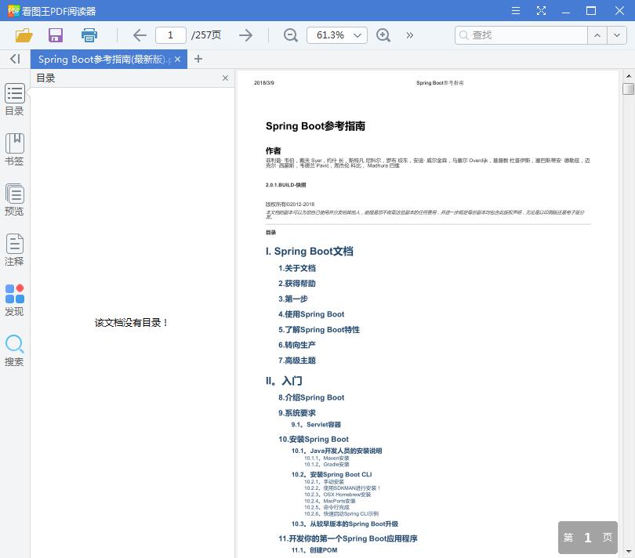Screen dimensions: 635x558
Task: Open the 10.安装Spring Boot link
Action: pos(314,440)
